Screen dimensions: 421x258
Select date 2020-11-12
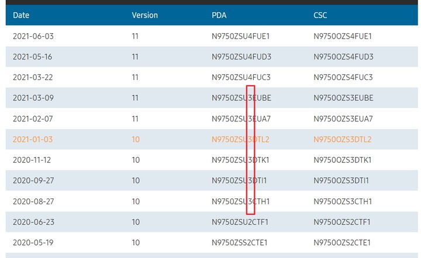[x=32, y=160]
